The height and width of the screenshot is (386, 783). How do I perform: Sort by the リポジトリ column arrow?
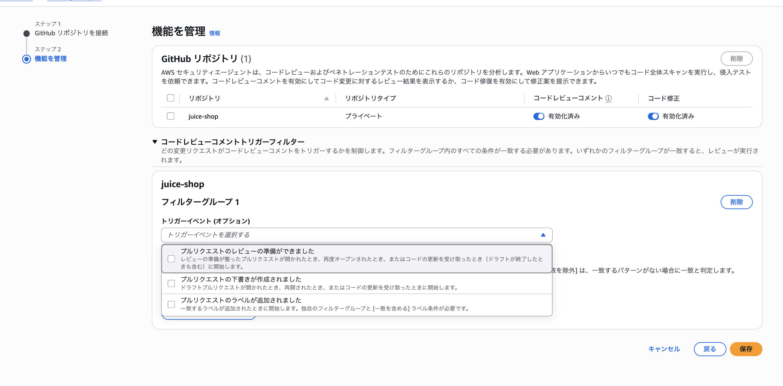326,98
